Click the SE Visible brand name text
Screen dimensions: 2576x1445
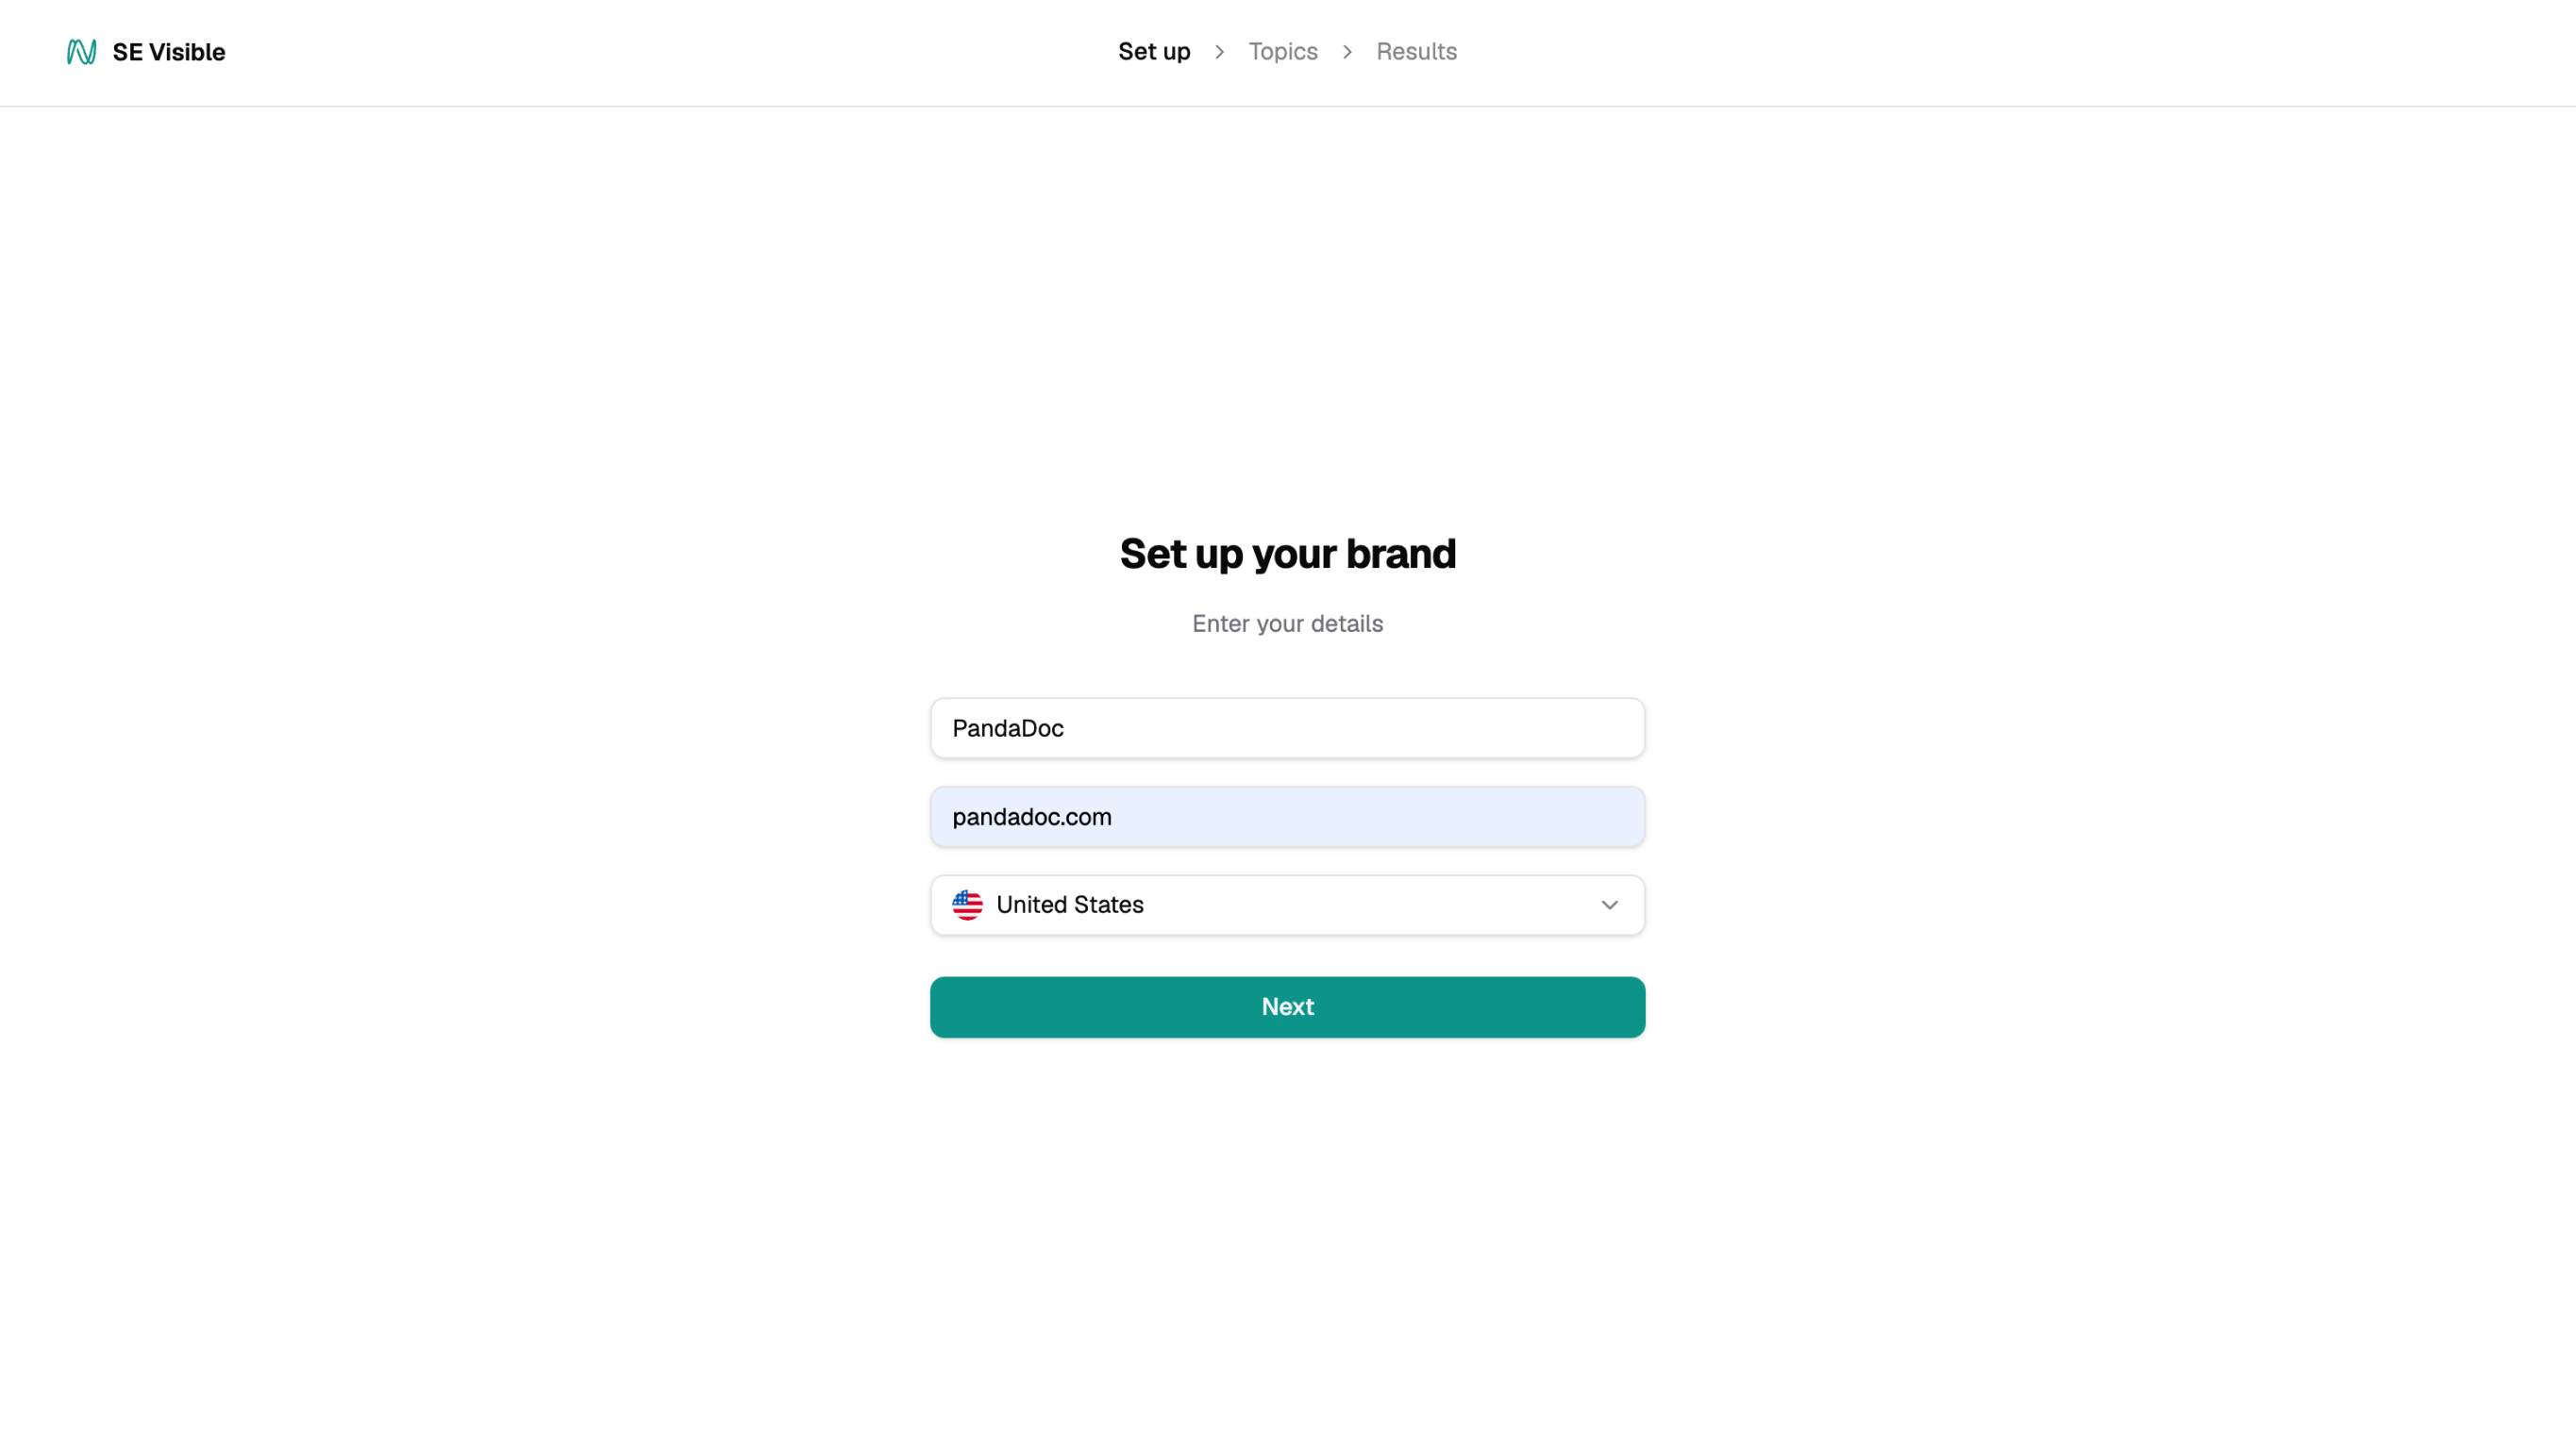(x=169, y=52)
